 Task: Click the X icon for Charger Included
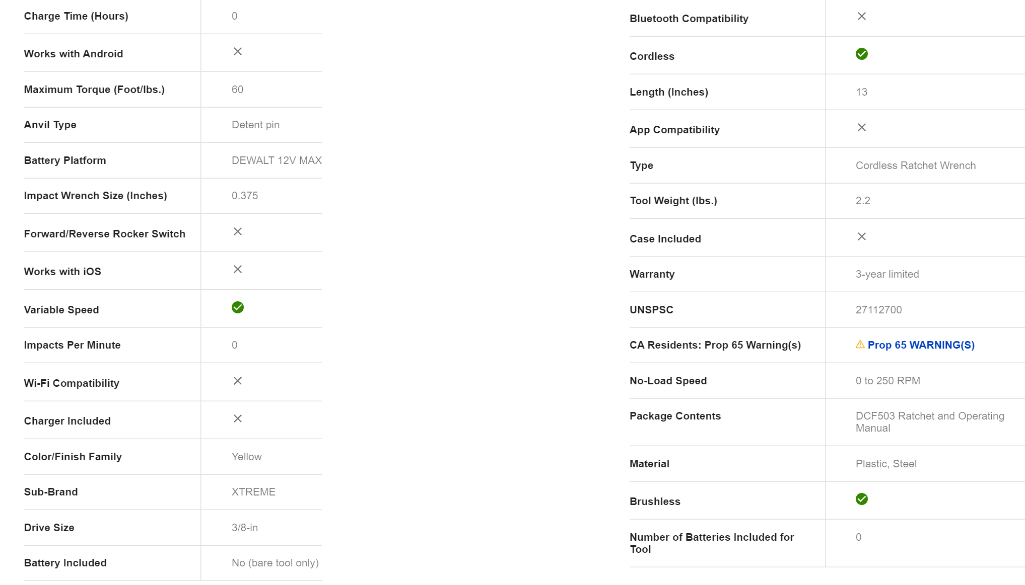237,419
